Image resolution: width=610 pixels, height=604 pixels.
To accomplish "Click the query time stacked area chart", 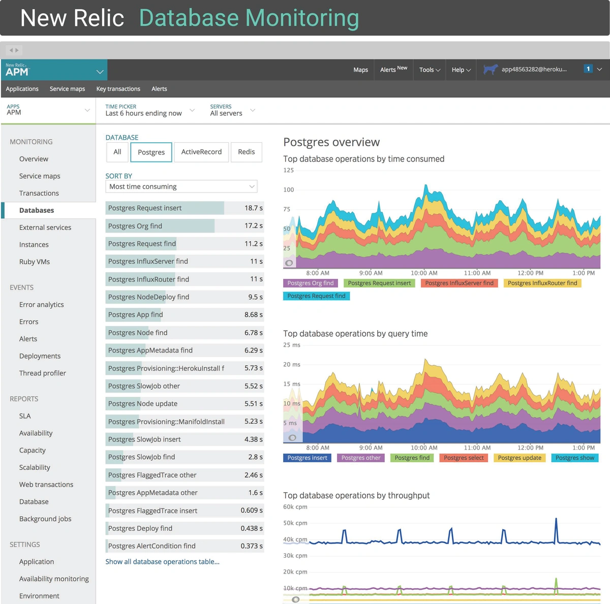I will click(x=442, y=401).
